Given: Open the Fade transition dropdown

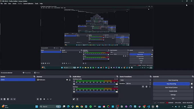Looking at the screenshot, I should click(x=136, y=80).
